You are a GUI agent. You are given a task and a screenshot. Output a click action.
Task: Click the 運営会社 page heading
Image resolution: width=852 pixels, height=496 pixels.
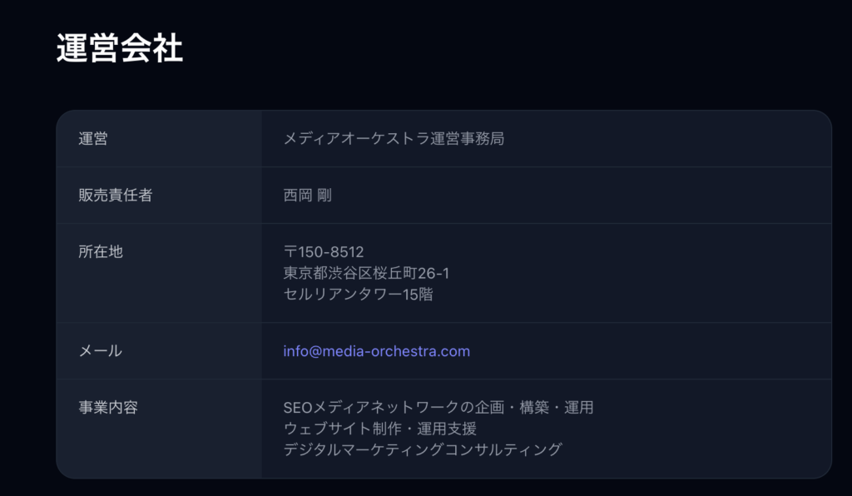pyautogui.click(x=120, y=49)
